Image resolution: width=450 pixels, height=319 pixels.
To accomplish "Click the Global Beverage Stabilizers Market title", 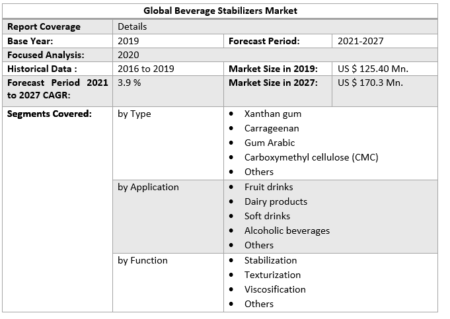I will point(220,11).
